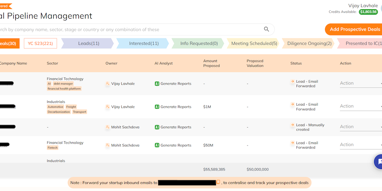
Task: Click the arrow status icon for Lead - Manually created
Action: 293,125
